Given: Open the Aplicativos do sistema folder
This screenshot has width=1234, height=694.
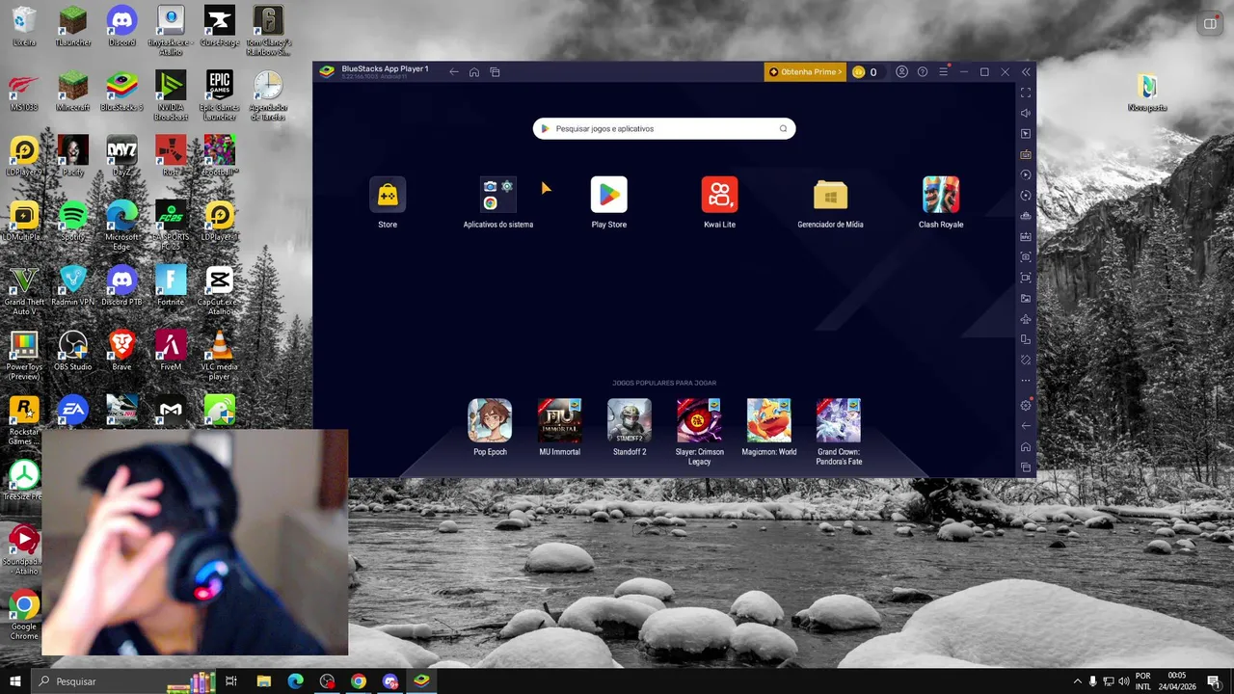Looking at the screenshot, I should (497, 196).
